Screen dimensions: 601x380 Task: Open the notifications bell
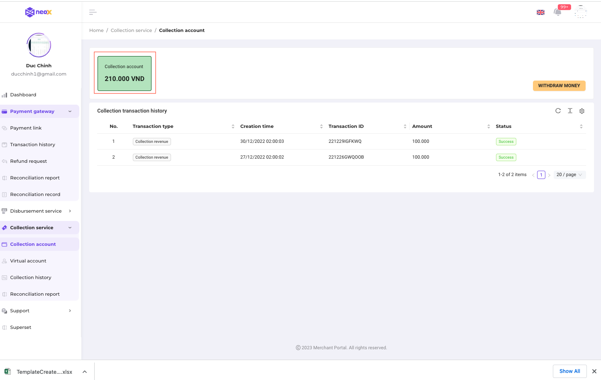click(558, 12)
